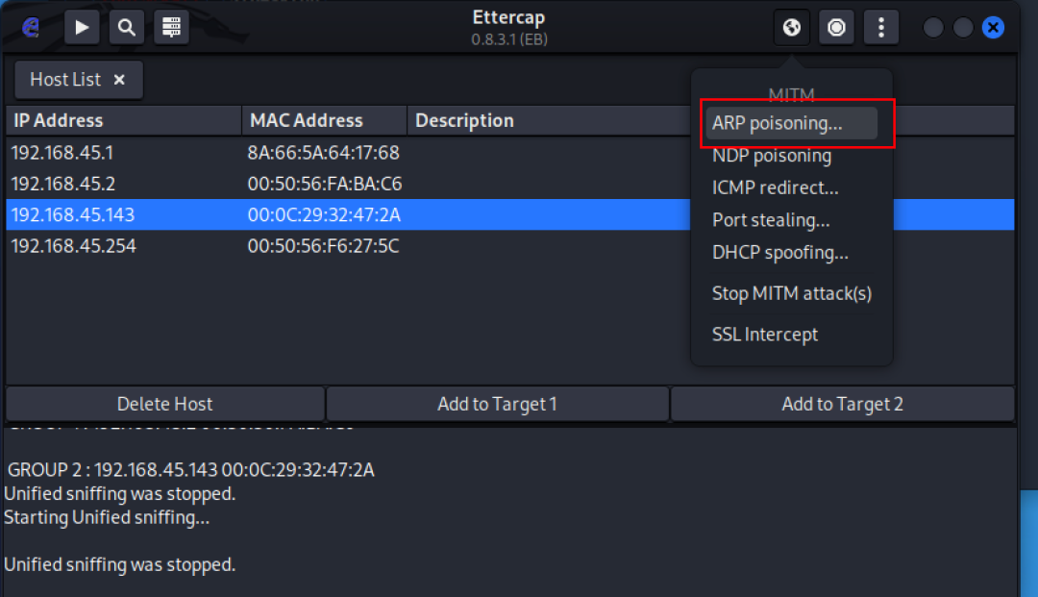
Task: Click the Add to Target 1 button
Action: point(497,404)
